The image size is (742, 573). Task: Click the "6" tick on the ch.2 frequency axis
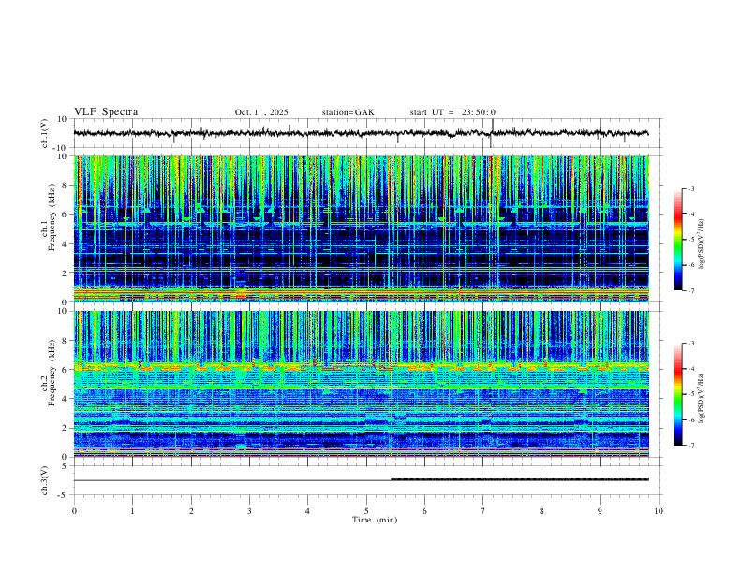[x=65, y=370]
